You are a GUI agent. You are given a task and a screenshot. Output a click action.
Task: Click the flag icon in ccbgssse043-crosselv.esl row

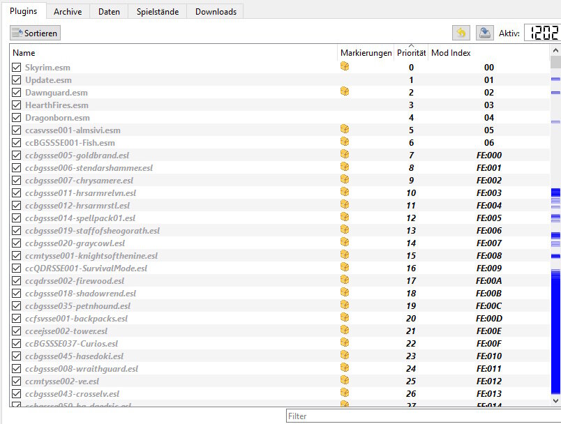pyautogui.click(x=345, y=393)
